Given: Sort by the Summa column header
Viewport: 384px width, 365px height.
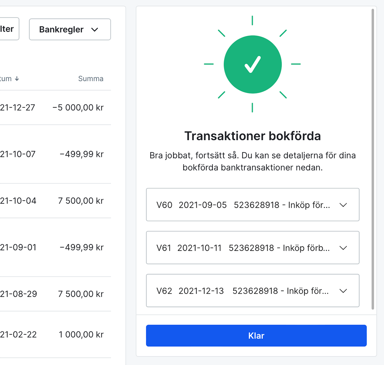Looking at the screenshot, I should [91, 79].
